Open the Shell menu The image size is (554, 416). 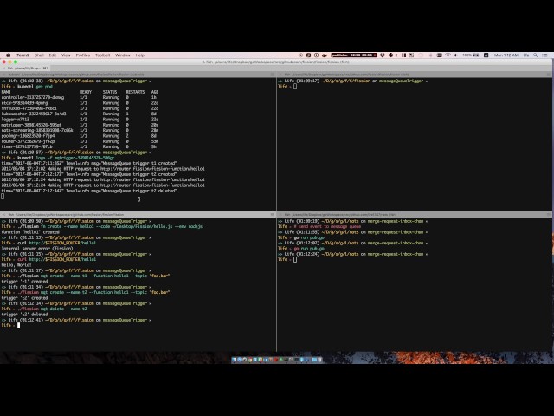tap(39, 55)
